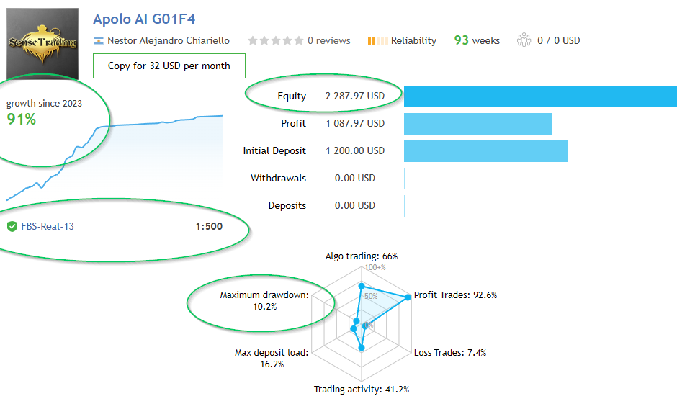Viewport: 677px width, 409px height.
Task: Open the 0 reviews link
Action: (x=328, y=41)
